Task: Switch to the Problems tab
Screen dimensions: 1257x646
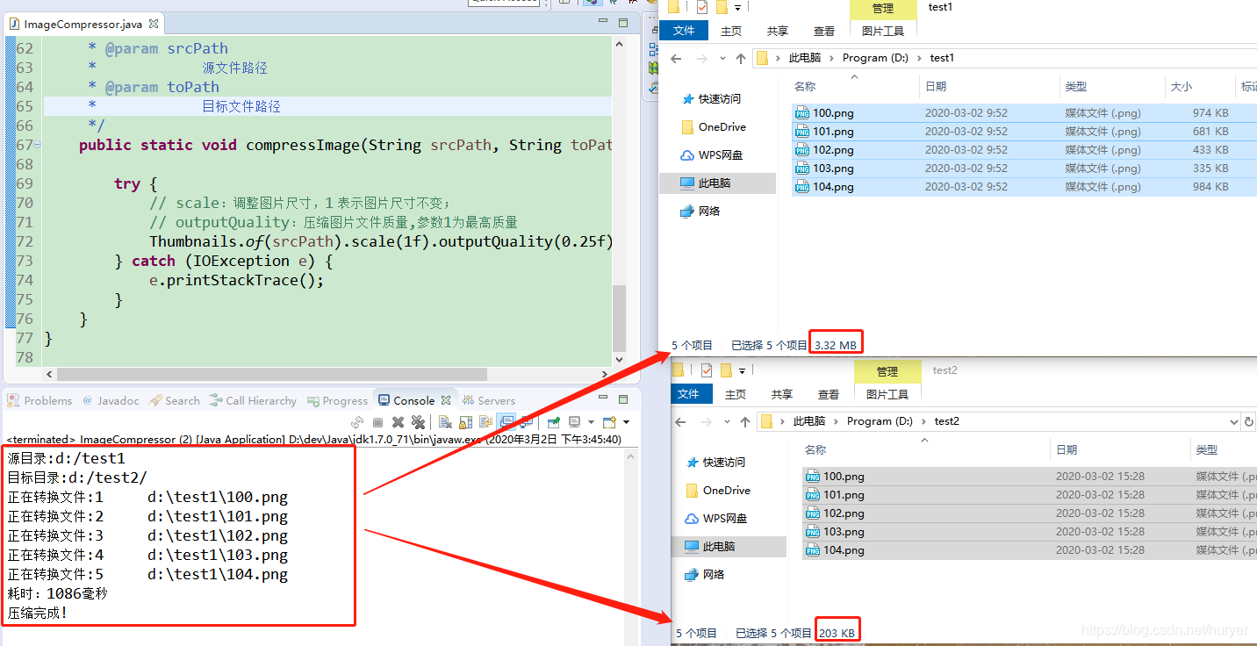Action: [40, 400]
